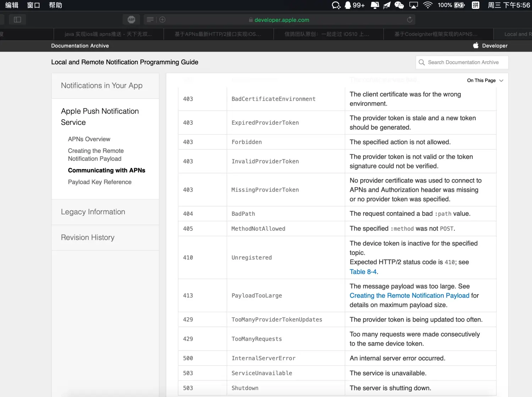Switch to the 基于APNs最新HTTP/2接口 tab

tap(218, 34)
